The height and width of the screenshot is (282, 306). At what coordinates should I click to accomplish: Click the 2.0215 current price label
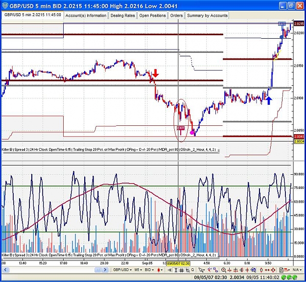click(299, 23)
